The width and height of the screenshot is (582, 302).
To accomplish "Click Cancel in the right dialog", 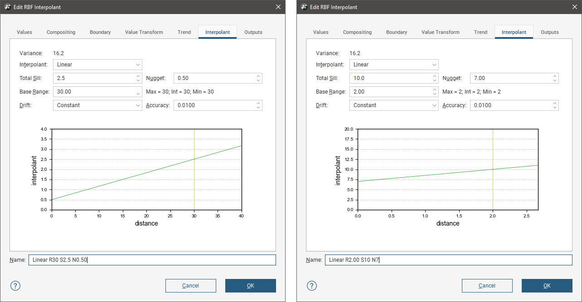I will pos(487,286).
